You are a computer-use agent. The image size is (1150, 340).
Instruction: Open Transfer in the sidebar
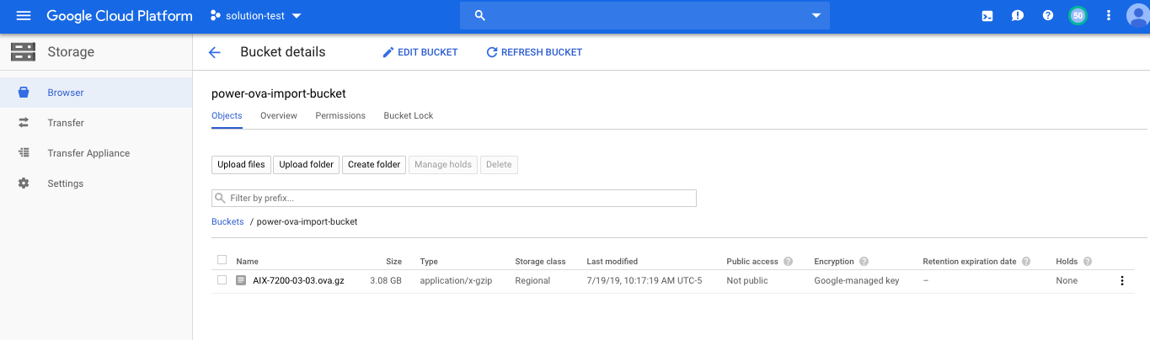(96, 123)
